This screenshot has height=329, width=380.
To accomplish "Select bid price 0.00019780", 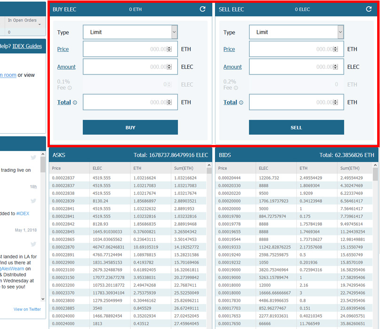I will tap(229, 216).
